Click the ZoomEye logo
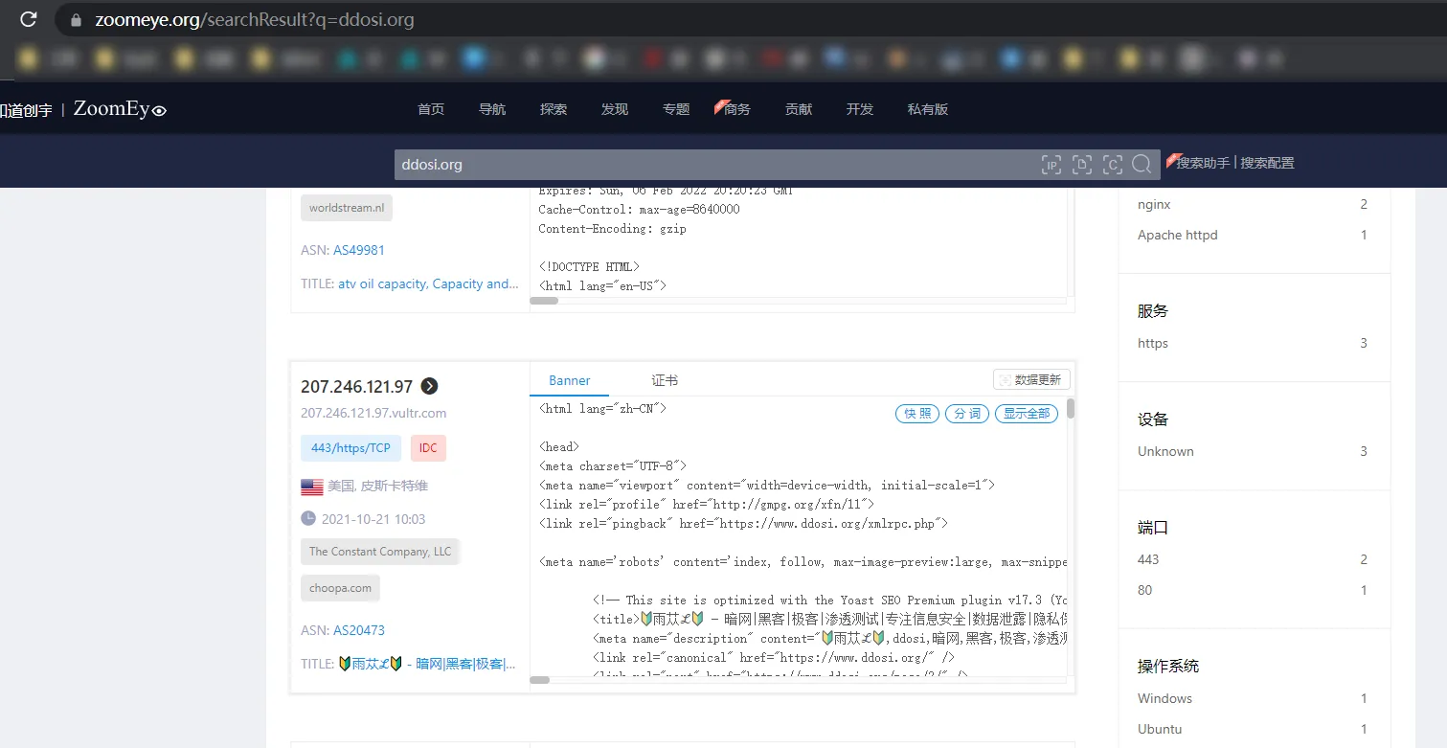The image size is (1447, 748). pyautogui.click(x=120, y=109)
